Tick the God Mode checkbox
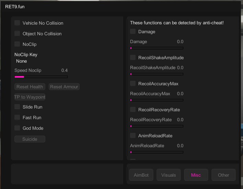The height and width of the screenshot is (189, 243). [17, 128]
